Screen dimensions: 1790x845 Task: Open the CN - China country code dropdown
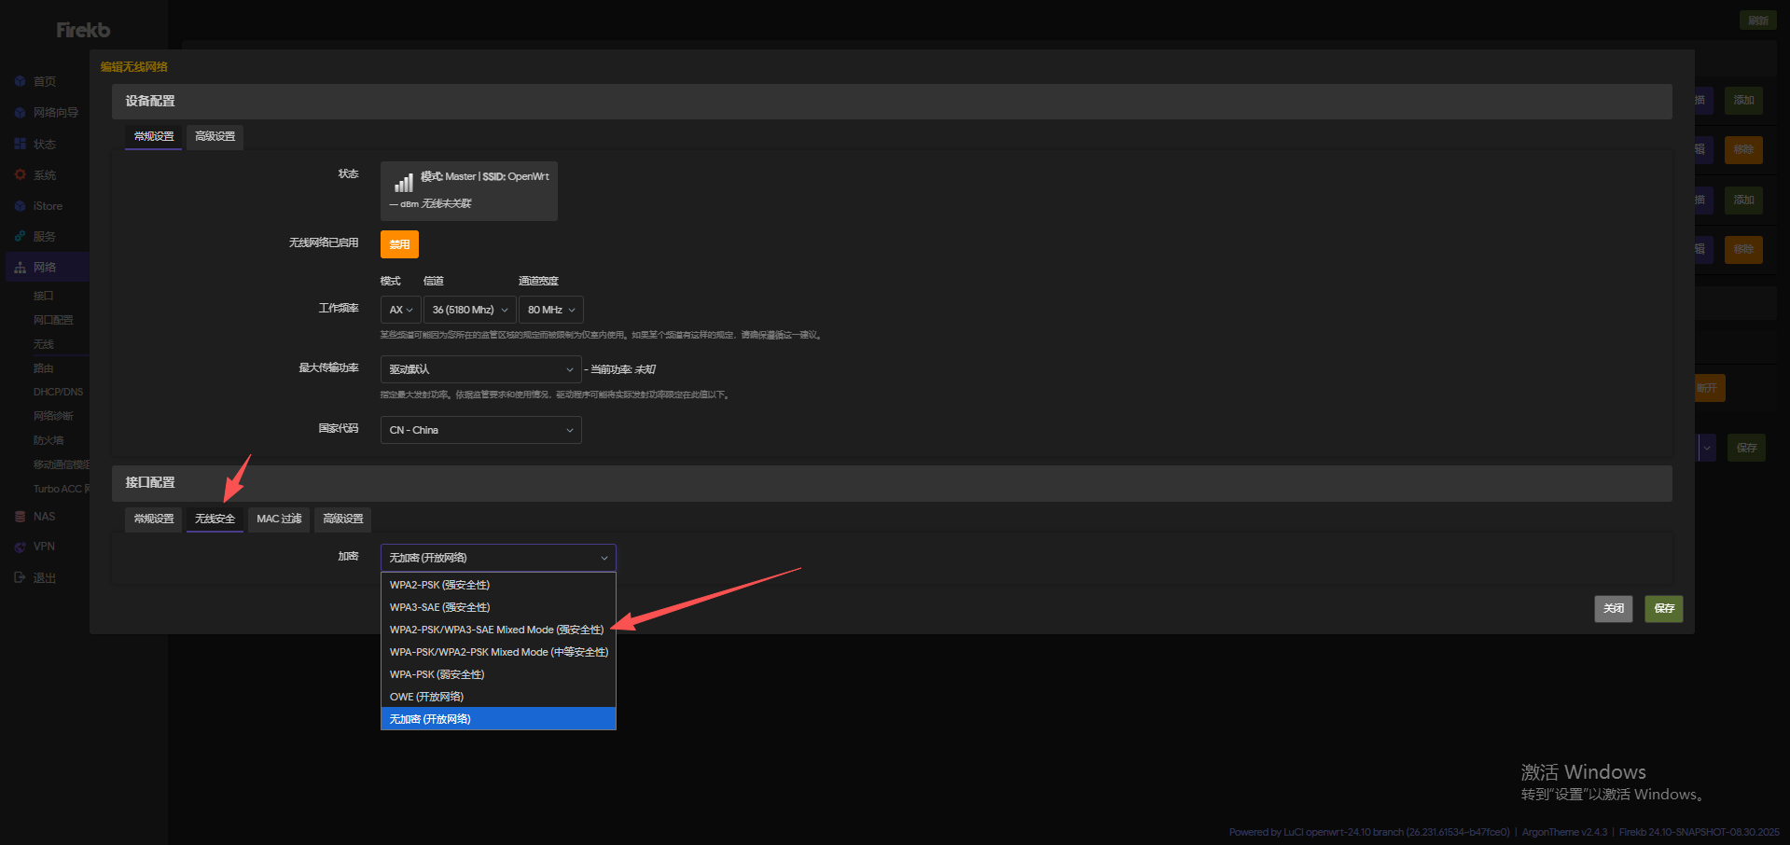480,430
